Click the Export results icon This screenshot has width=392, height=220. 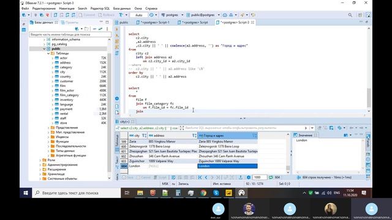[241, 177]
